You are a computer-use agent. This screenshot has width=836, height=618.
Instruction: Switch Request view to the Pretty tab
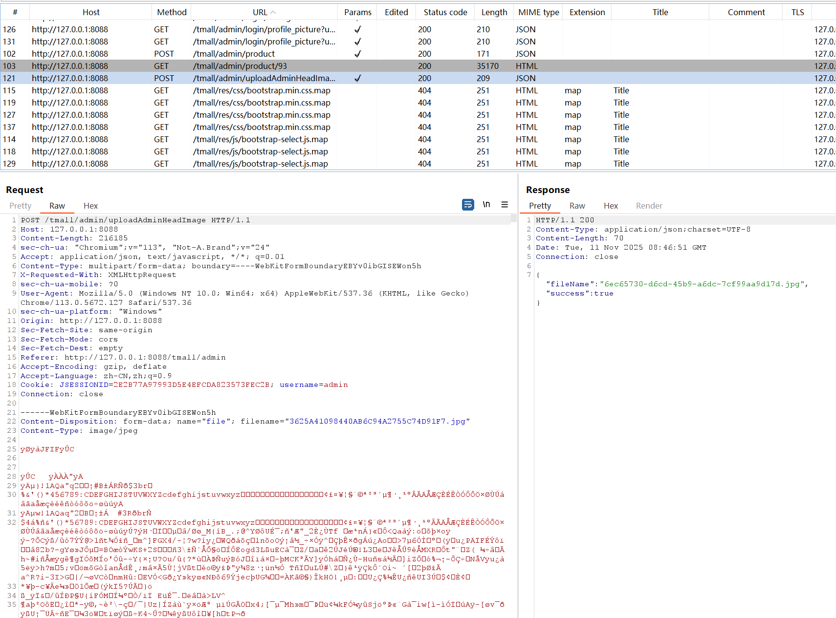pos(20,206)
